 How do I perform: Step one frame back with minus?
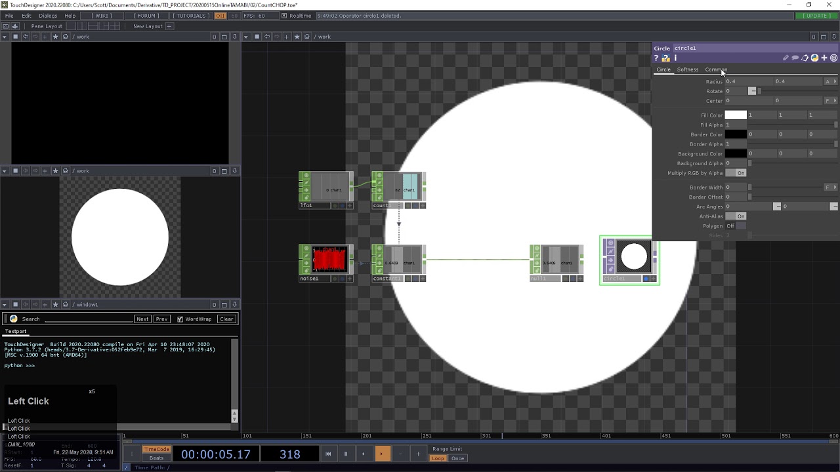coord(400,454)
